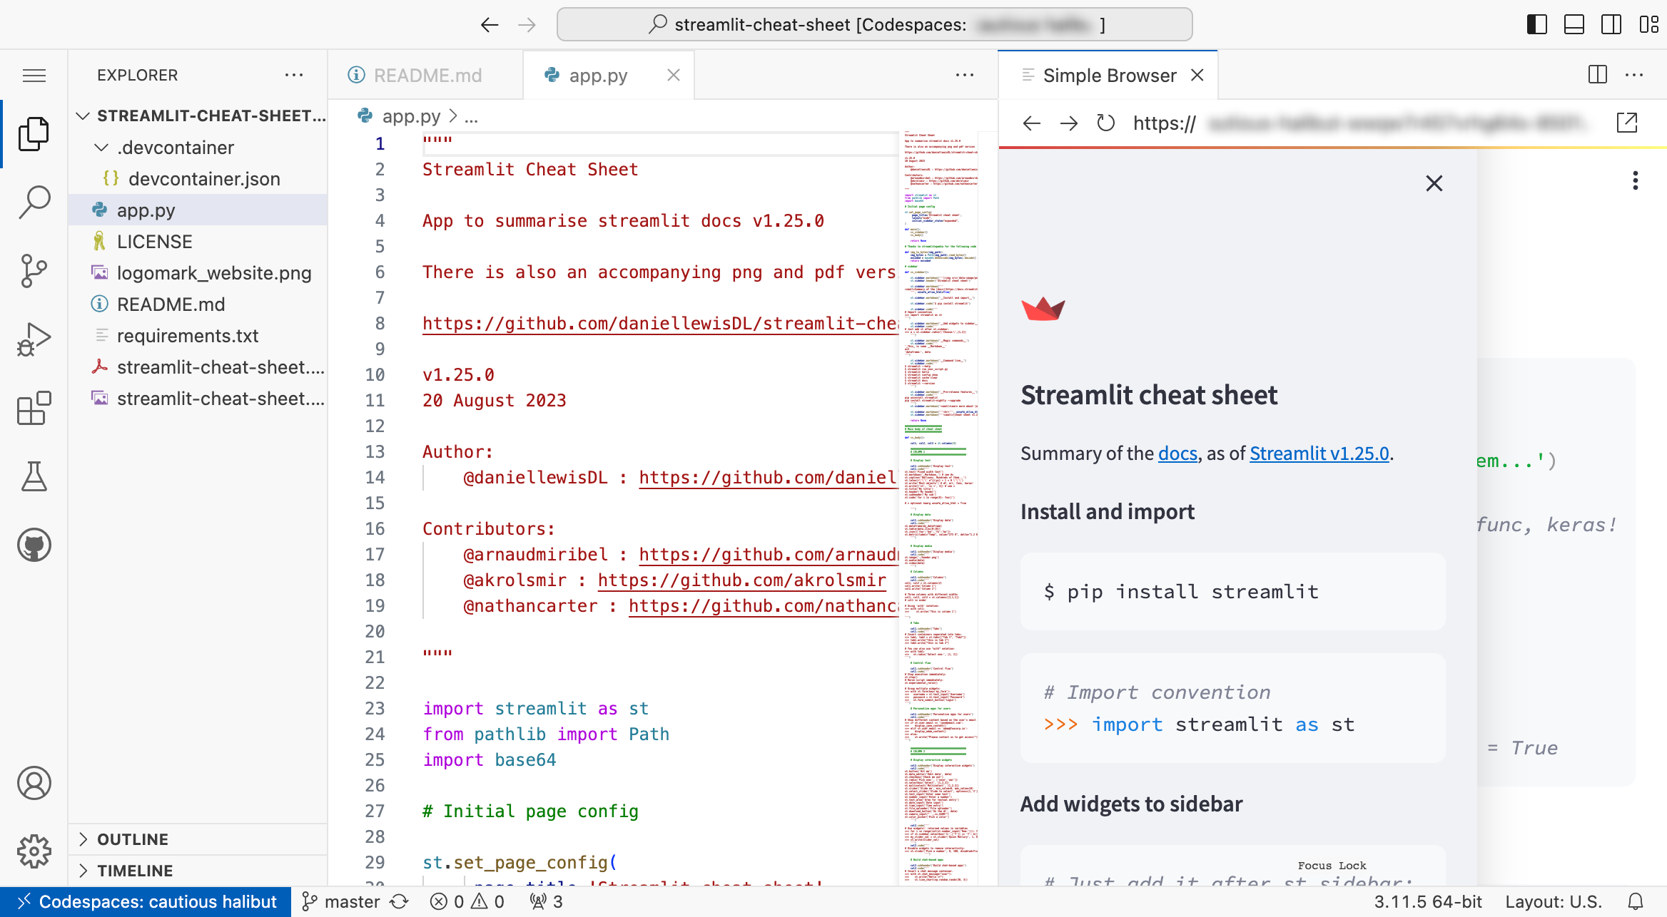
Task: Open the browser page in external window
Action: click(x=1627, y=123)
